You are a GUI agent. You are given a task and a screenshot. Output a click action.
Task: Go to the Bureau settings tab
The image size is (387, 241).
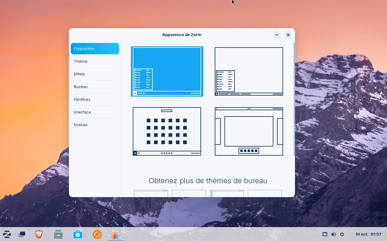tap(81, 87)
